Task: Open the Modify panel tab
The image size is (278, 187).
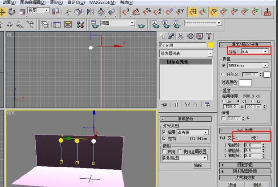Action: [x=171, y=36]
